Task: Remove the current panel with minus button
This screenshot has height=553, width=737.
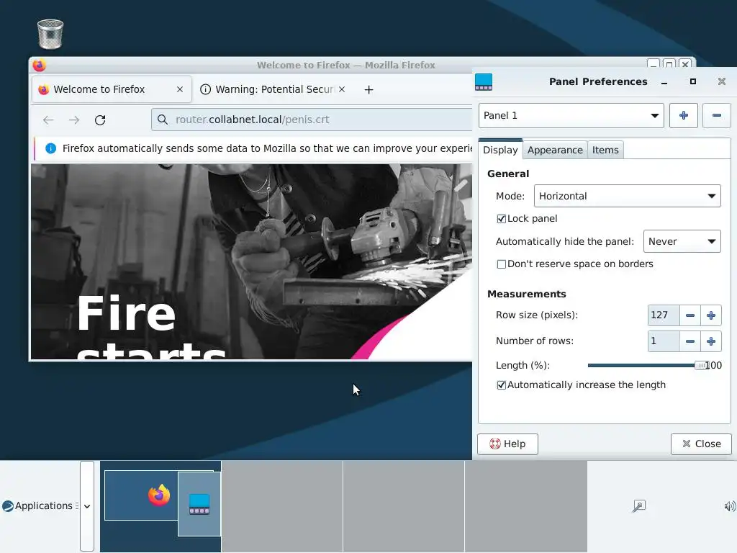Action: pos(716,116)
